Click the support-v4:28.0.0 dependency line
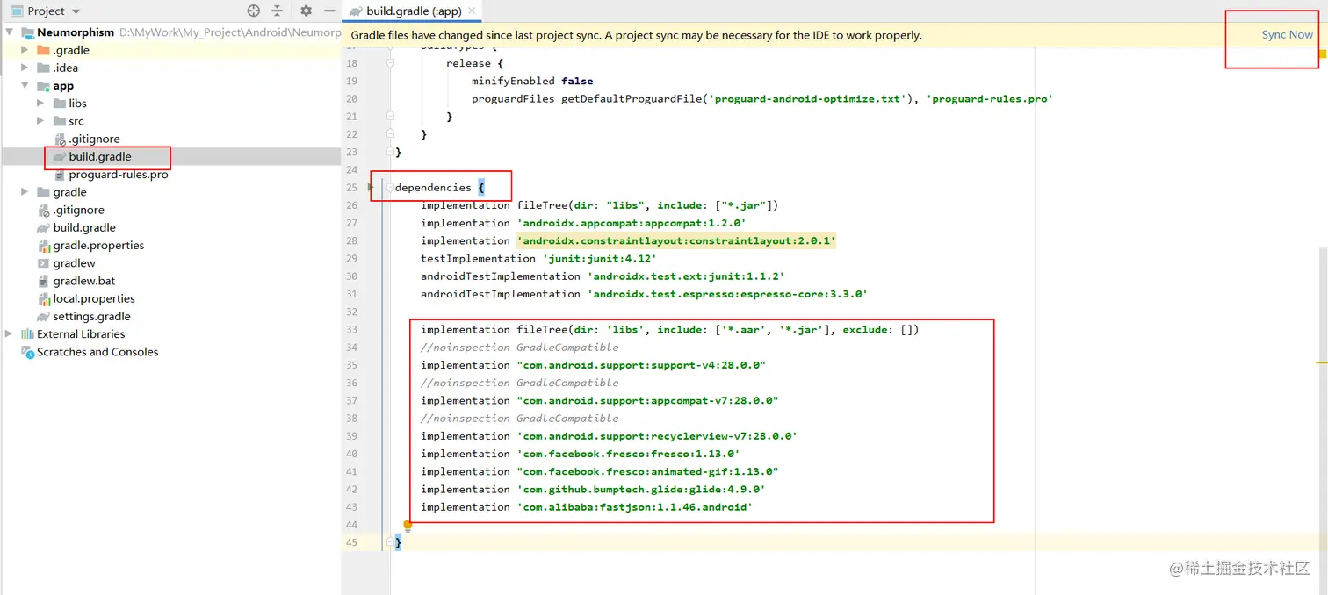The height and width of the screenshot is (595, 1328). [593, 365]
